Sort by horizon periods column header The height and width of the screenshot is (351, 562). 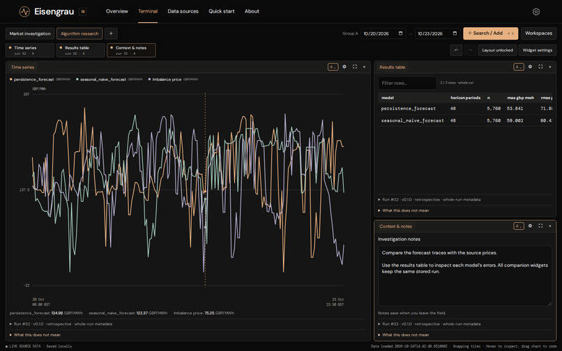click(465, 97)
